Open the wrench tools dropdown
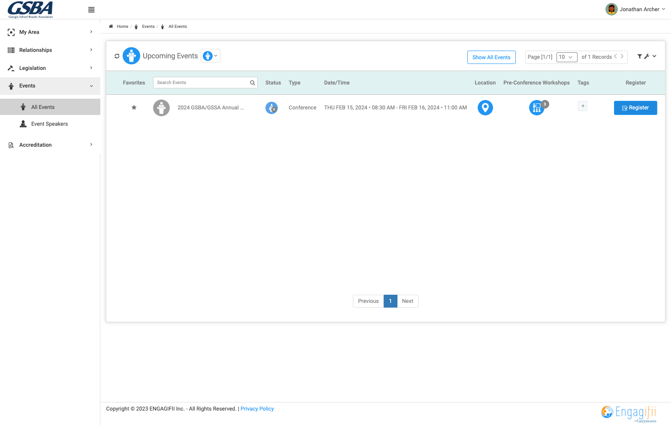Viewport: 671px width, 426px height. 650,56
